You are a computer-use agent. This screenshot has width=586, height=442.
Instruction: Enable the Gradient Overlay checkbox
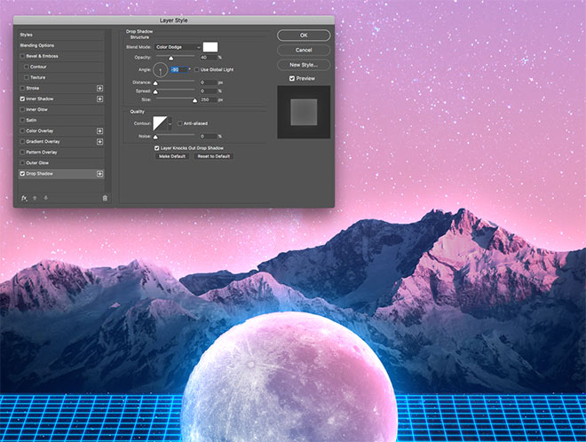(22, 142)
